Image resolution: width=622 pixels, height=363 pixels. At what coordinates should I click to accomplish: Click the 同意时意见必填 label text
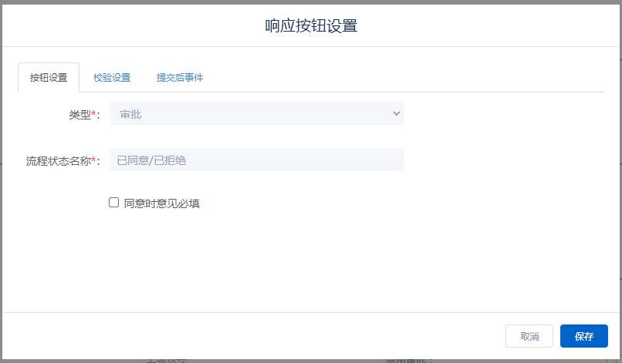(x=161, y=203)
